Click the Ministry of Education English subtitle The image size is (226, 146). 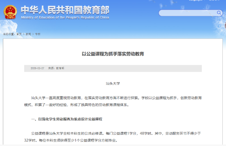tap(65, 18)
